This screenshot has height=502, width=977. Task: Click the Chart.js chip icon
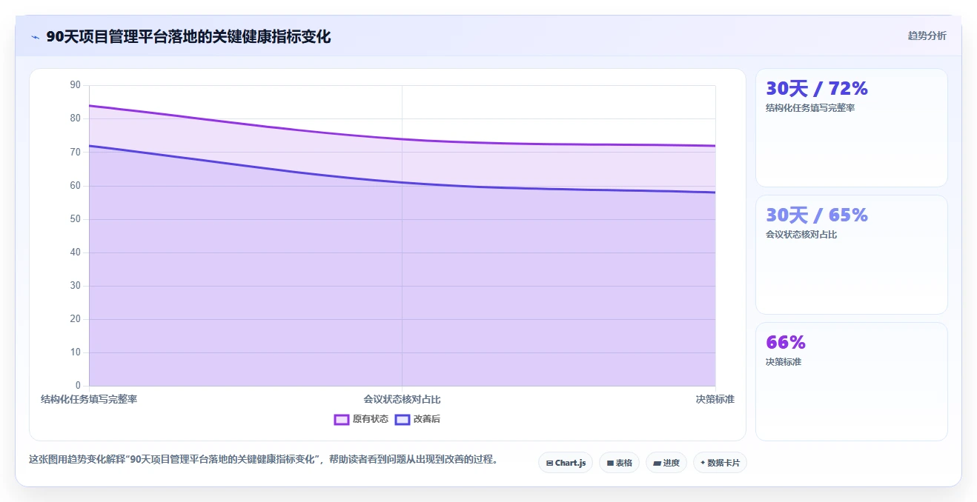(549, 463)
